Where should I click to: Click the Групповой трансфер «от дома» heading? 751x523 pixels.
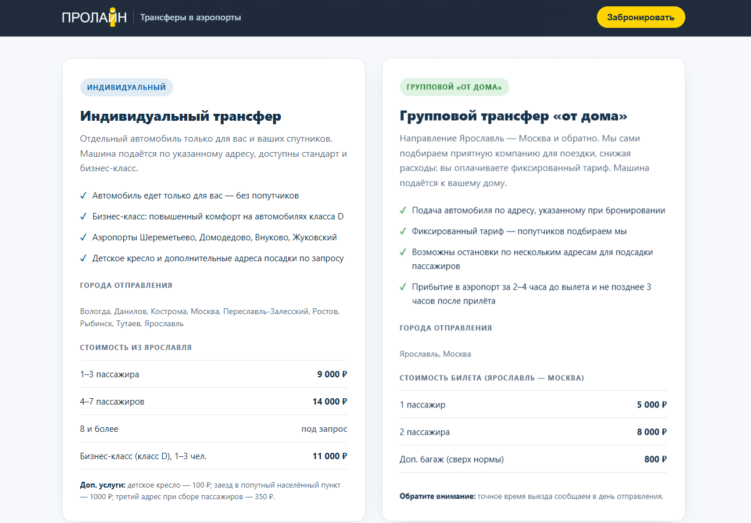[514, 116]
